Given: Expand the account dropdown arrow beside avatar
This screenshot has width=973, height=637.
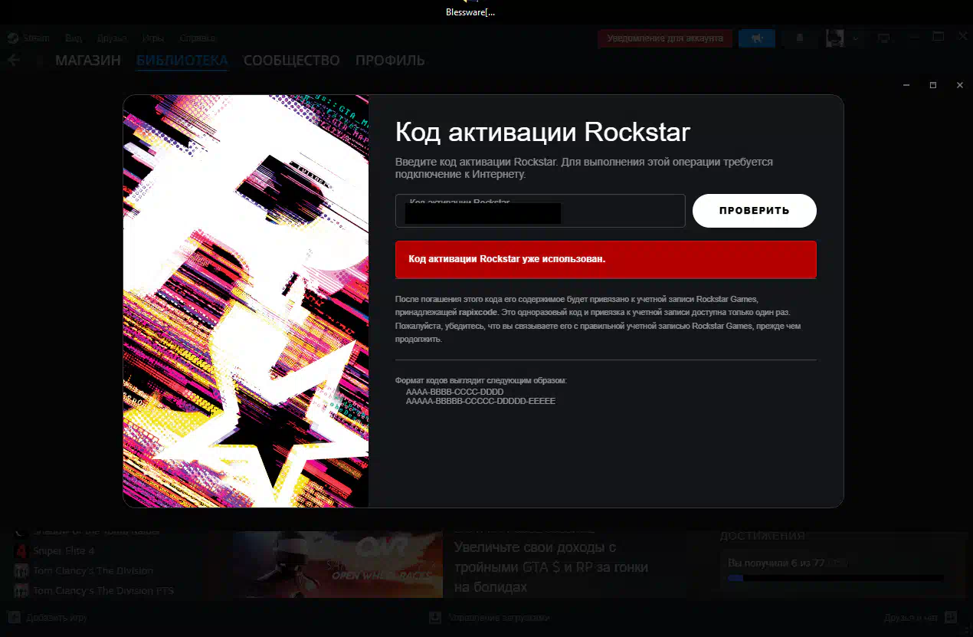Looking at the screenshot, I should point(856,38).
